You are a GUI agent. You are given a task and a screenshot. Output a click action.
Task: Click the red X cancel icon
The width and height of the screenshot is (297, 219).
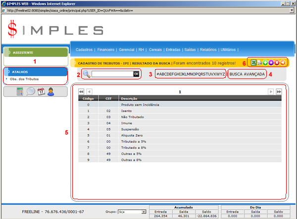coord(276,63)
